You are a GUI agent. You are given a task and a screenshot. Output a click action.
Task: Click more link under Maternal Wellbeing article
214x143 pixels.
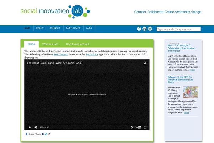pyautogui.click(x=187, y=113)
